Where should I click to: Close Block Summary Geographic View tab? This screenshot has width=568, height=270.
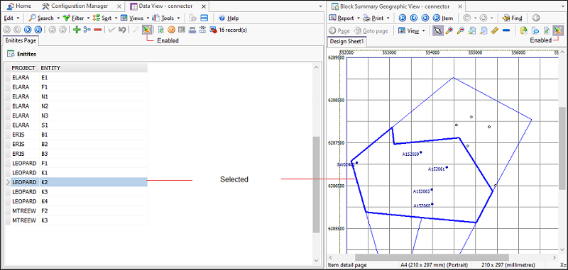460,6
